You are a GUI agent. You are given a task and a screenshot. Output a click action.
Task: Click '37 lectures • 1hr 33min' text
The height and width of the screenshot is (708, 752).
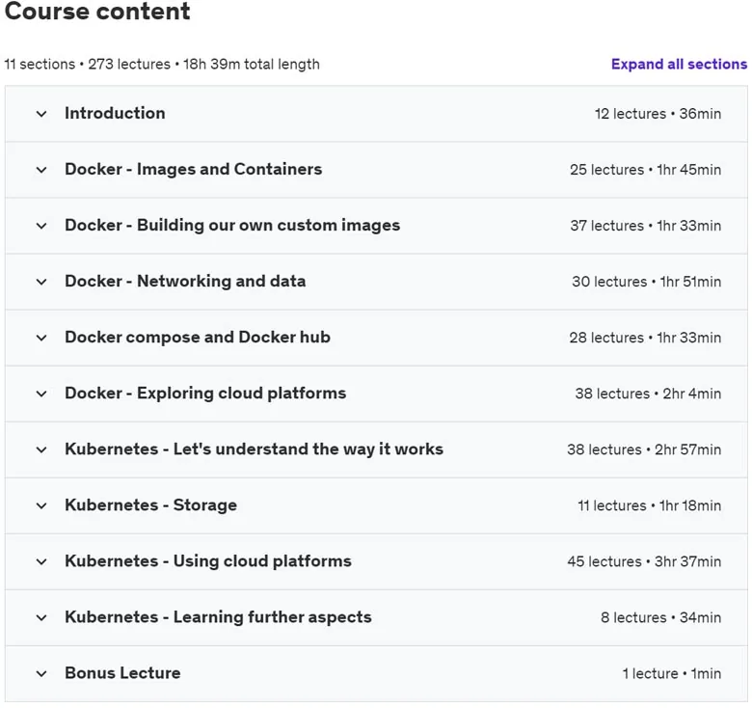pos(646,226)
